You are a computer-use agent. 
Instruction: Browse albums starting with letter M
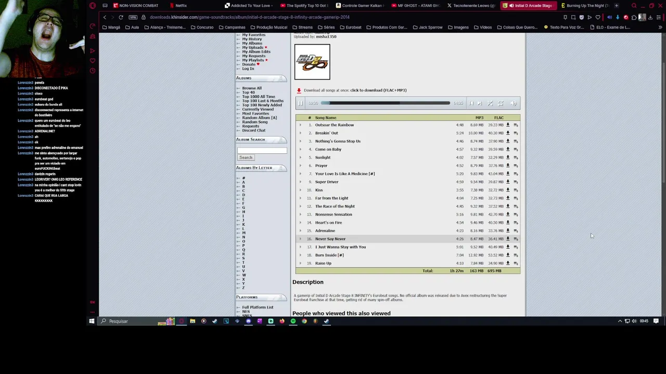pyautogui.click(x=244, y=233)
